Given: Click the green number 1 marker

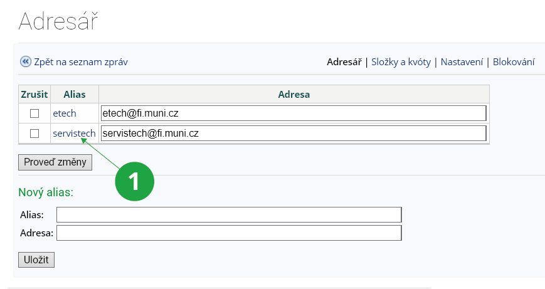Looking at the screenshot, I should point(134,182).
